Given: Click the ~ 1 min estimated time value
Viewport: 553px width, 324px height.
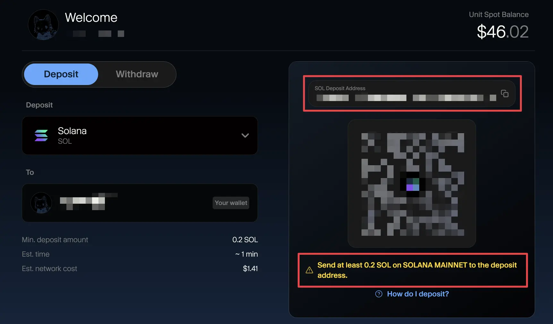Looking at the screenshot, I should (246, 254).
